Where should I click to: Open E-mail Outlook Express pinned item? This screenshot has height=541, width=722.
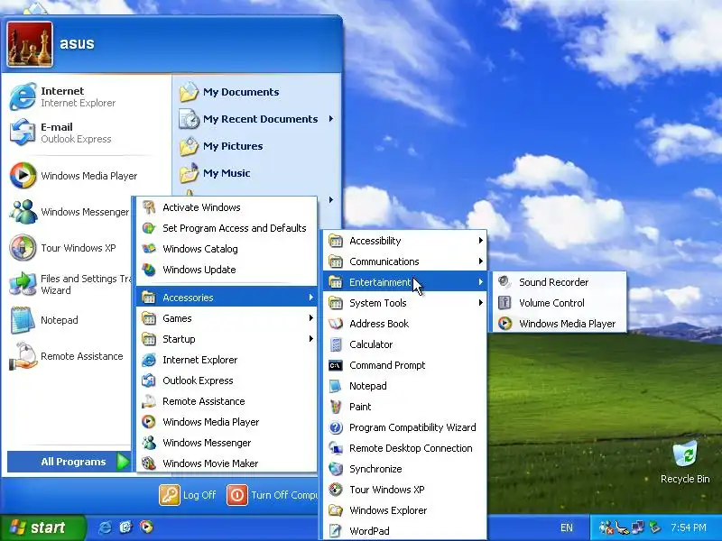point(86,133)
